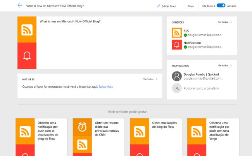This screenshot has height=156, width=252.
Task: Select the RSS connection icon under Conexões
Action: click(177, 33)
